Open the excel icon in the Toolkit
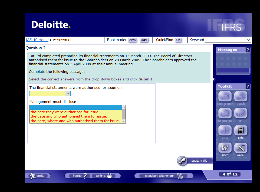Screen dimensions: 260x192 point(241,148)
